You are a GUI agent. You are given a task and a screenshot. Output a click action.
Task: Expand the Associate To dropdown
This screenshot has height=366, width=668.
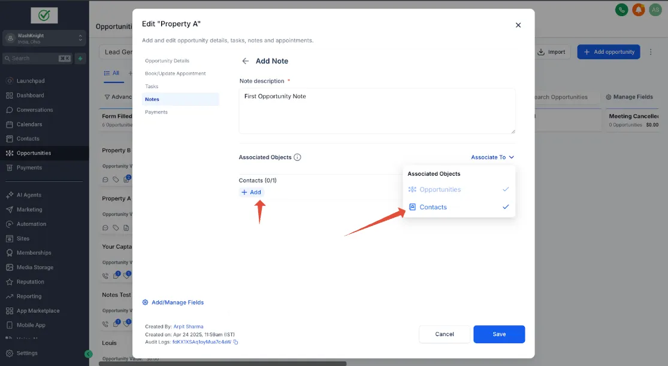tap(492, 157)
